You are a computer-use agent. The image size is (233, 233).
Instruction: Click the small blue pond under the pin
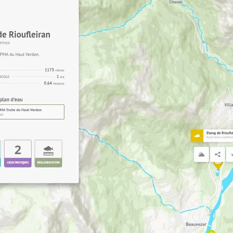pyautogui.click(x=218, y=173)
